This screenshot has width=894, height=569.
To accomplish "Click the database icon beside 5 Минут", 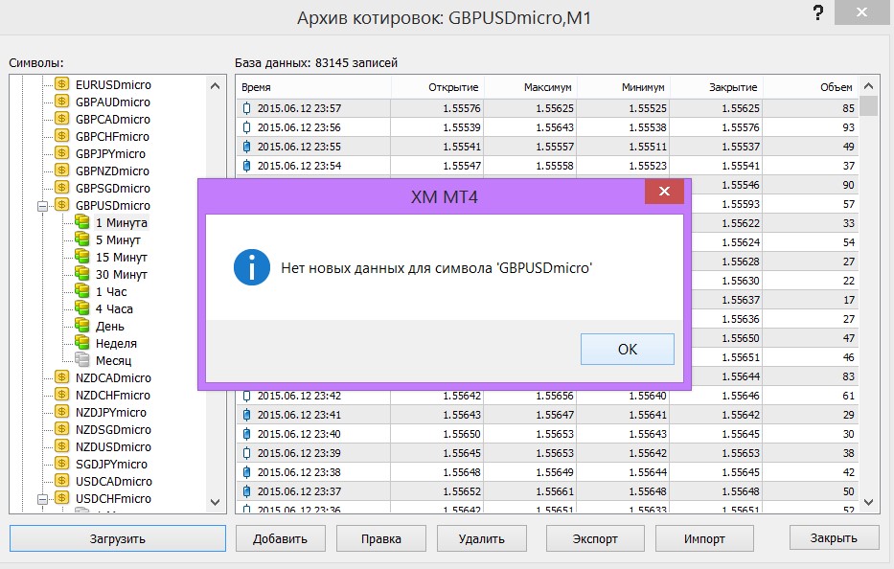I will pos(82,239).
